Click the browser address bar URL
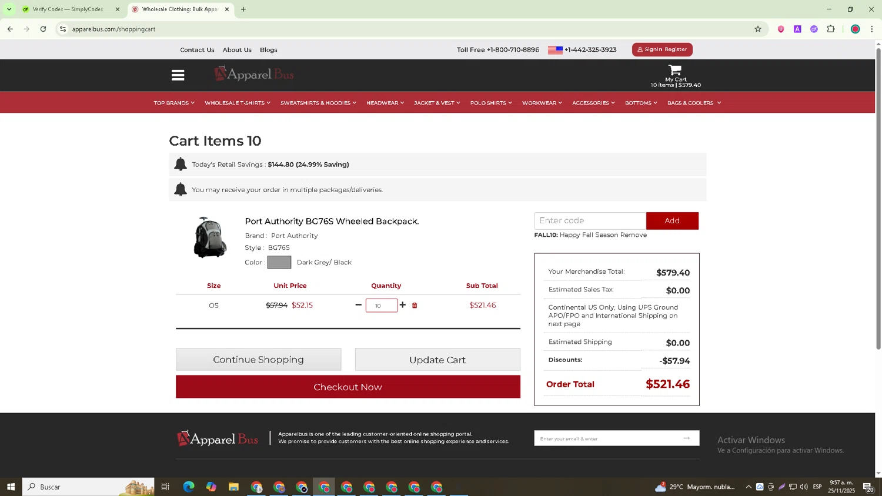 113,29
